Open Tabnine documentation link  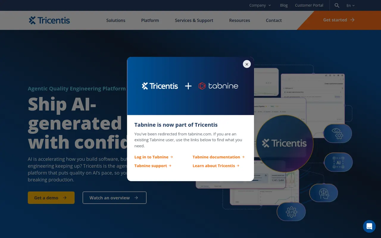pos(218,157)
